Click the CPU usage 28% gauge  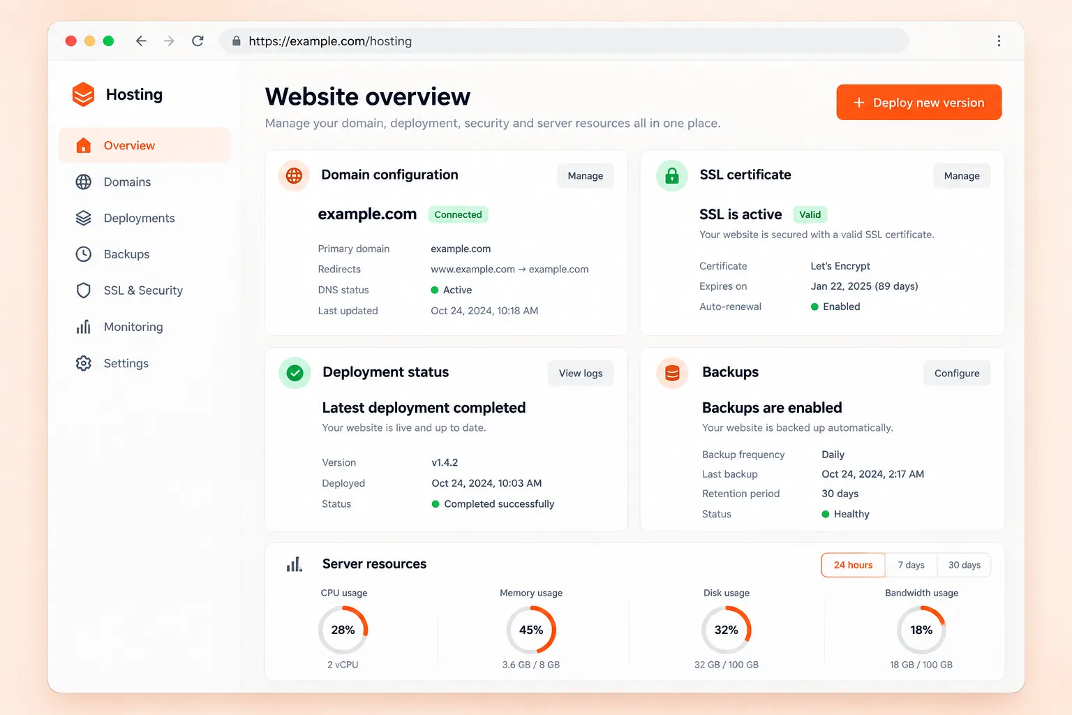pos(343,630)
